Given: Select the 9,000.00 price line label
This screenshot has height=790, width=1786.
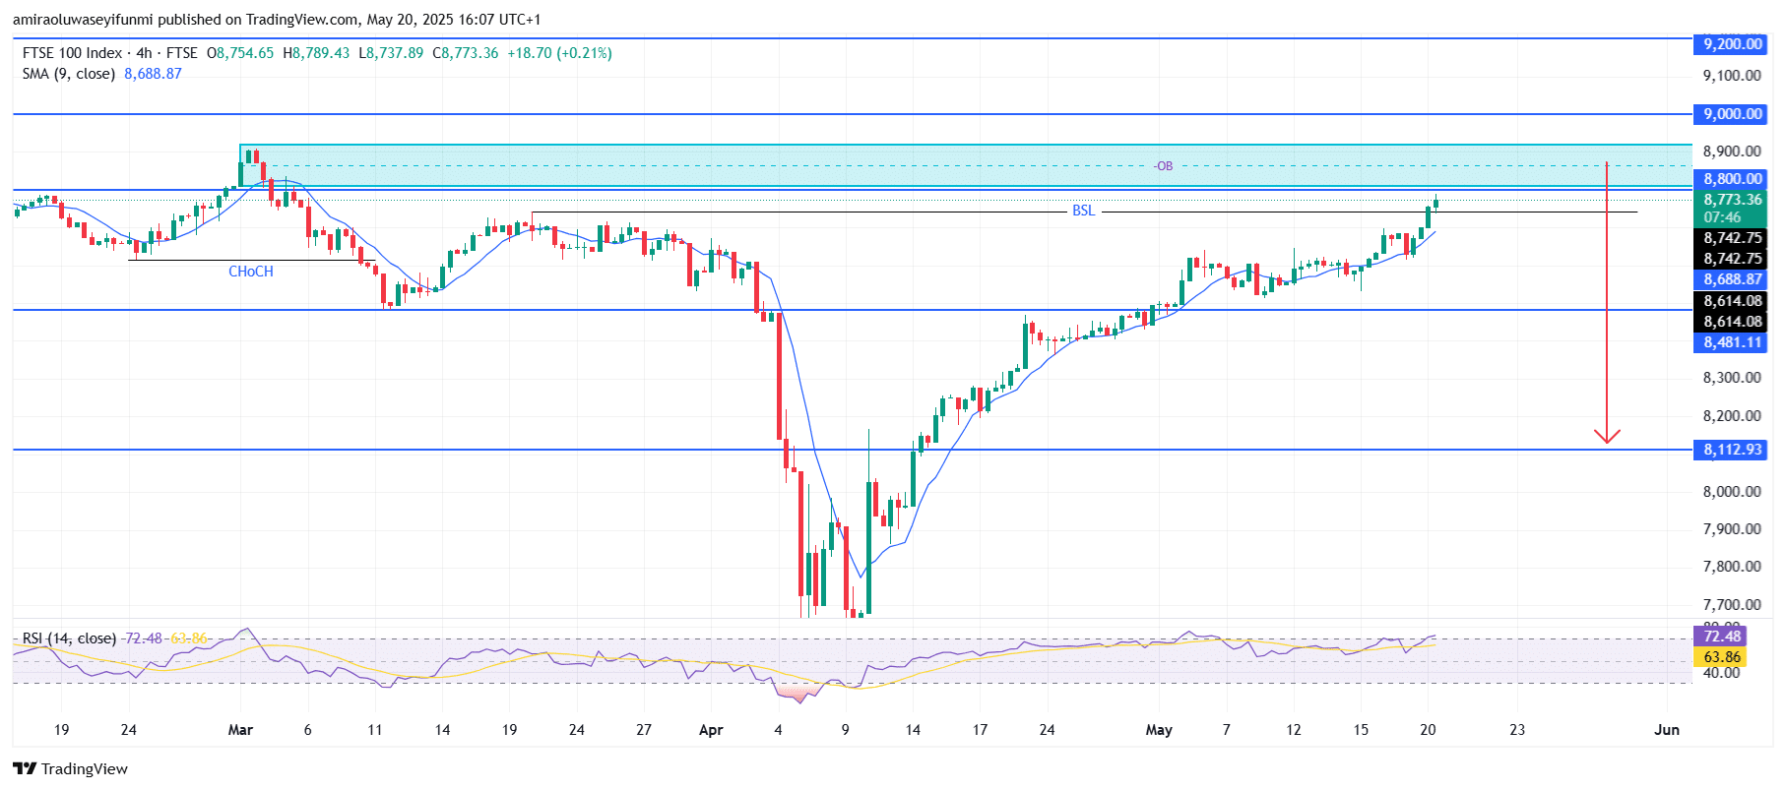Looking at the screenshot, I should (1732, 114).
